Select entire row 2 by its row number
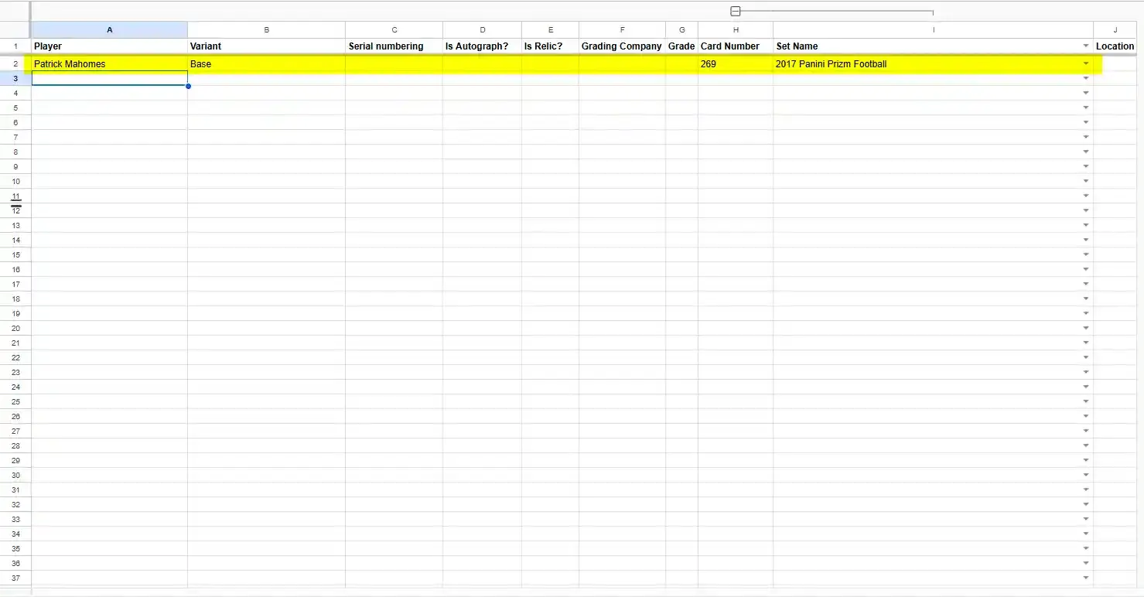 pos(15,63)
